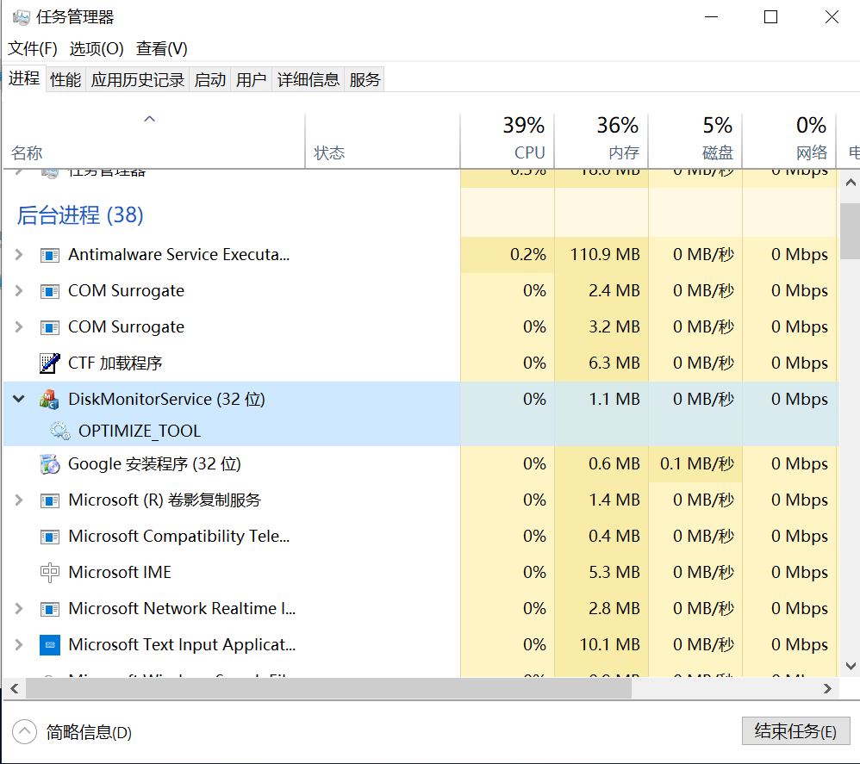
Task: Click the Antimalware Service Executable icon
Action: [49, 255]
